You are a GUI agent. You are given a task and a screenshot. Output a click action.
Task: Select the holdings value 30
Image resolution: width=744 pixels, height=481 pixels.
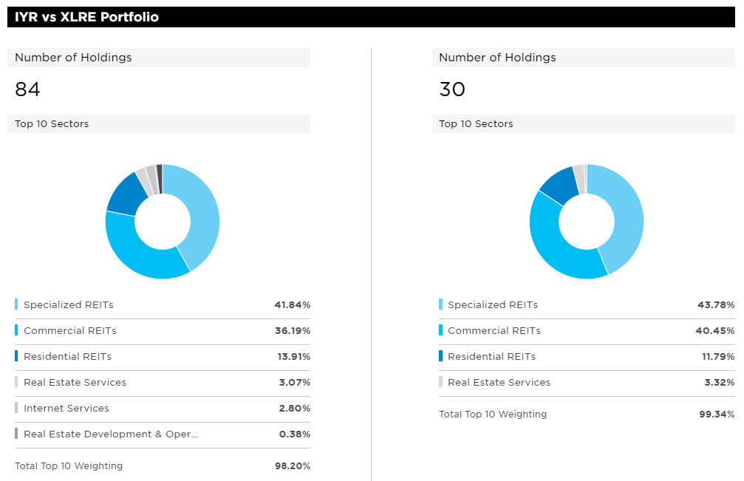pos(452,89)
